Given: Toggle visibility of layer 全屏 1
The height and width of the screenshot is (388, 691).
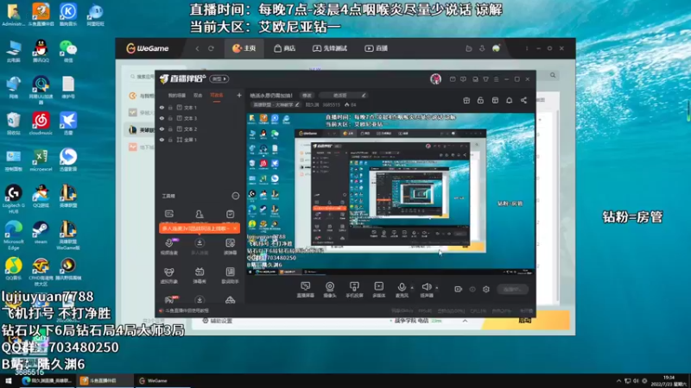Looking at the screenshot, I should [162, 140].
